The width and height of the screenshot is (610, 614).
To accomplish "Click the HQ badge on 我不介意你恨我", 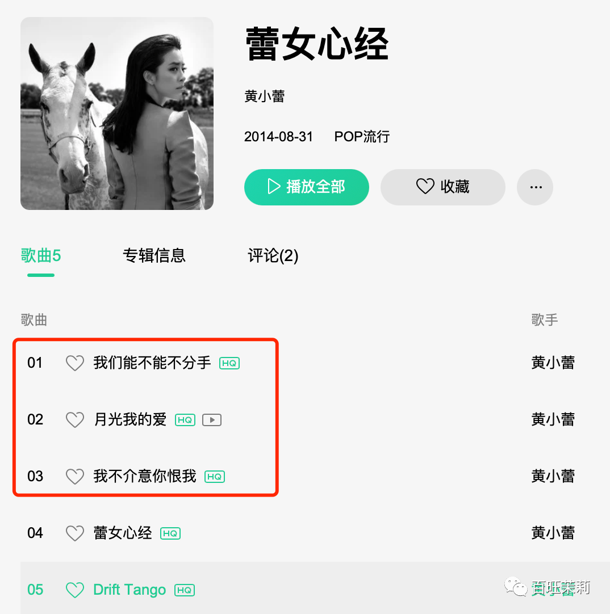I will click(x=215, y=477).
